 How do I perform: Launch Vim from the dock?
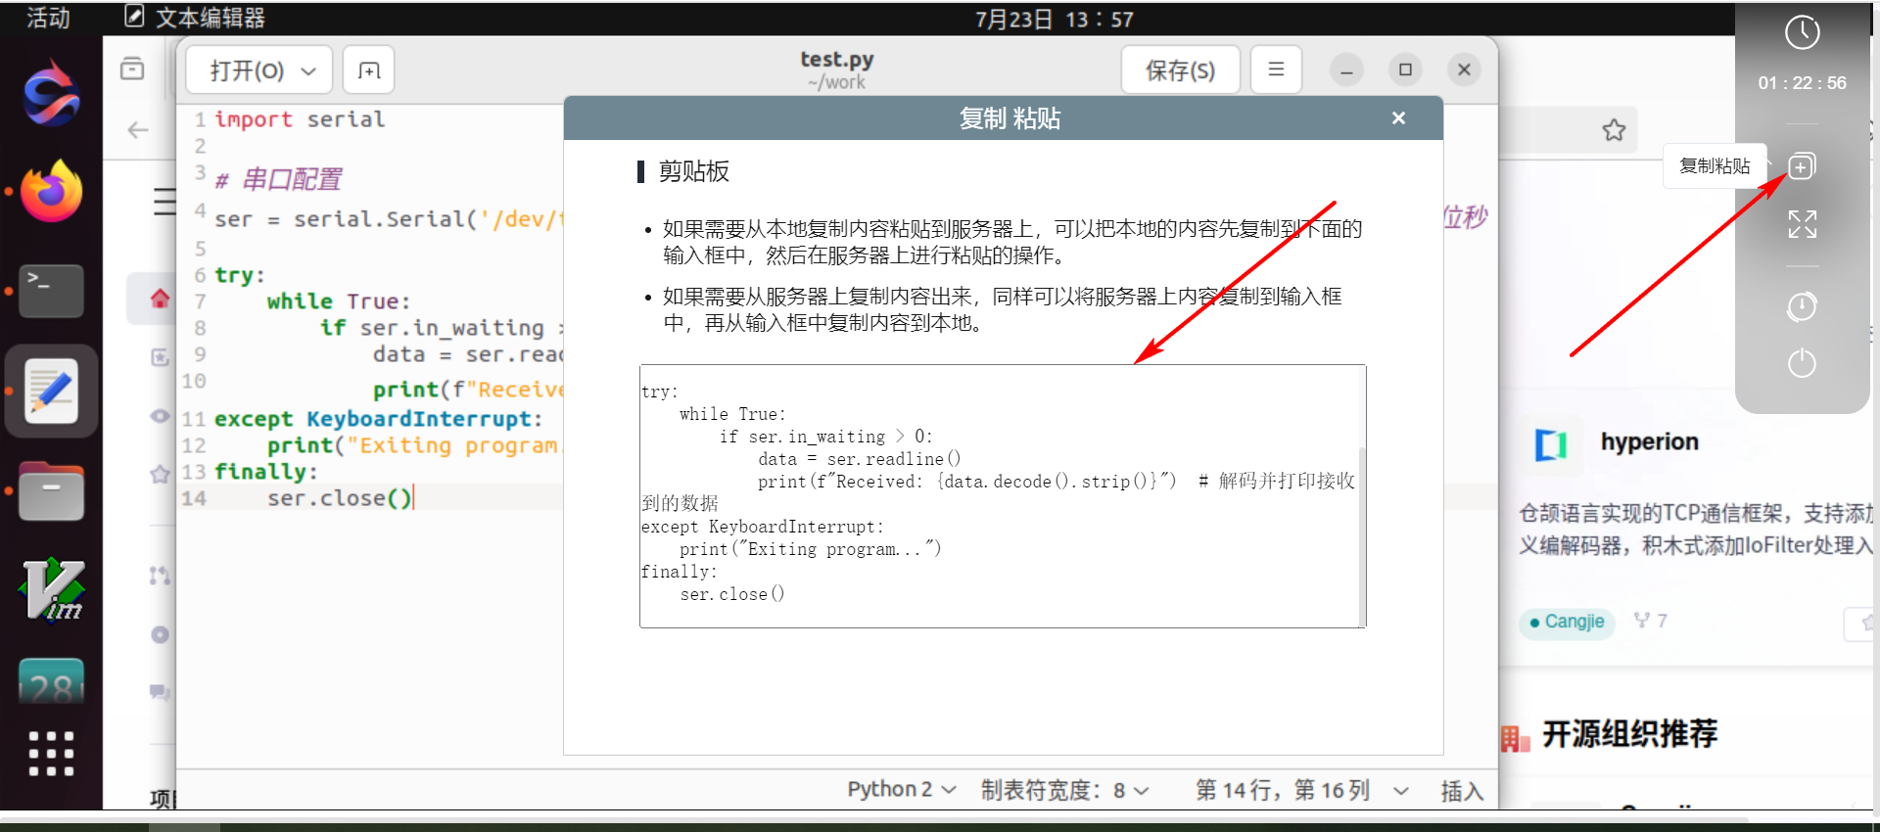pyautogui.click(x=51, y=590)
